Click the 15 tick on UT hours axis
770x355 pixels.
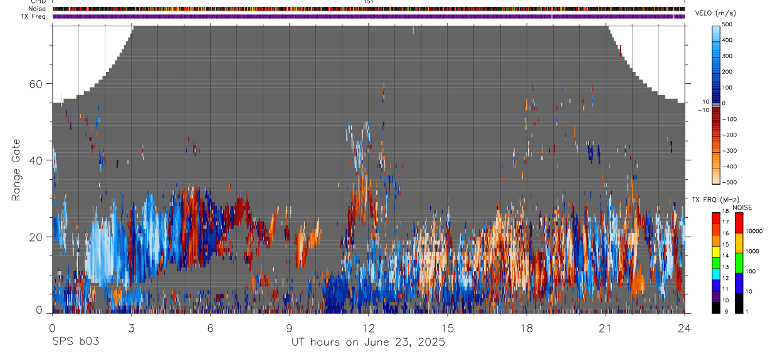pos(448,328)
